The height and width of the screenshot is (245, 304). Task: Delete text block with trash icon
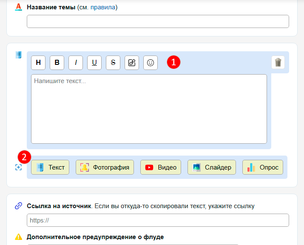tap(278, 62)
